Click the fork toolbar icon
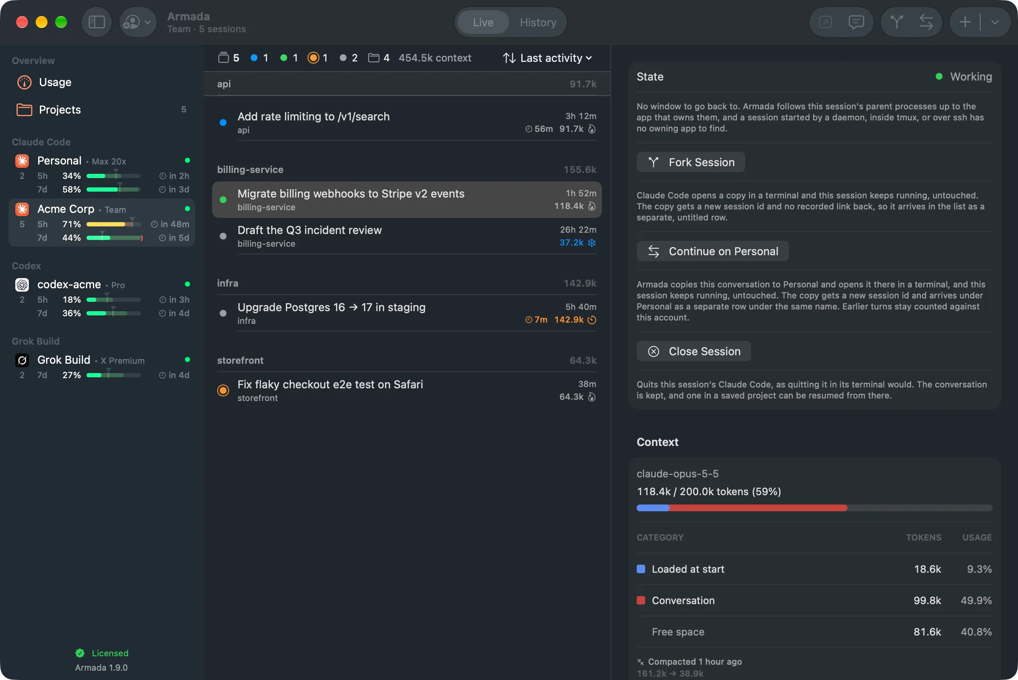This screenshot has height=680, width=1018. coord(897,22)
